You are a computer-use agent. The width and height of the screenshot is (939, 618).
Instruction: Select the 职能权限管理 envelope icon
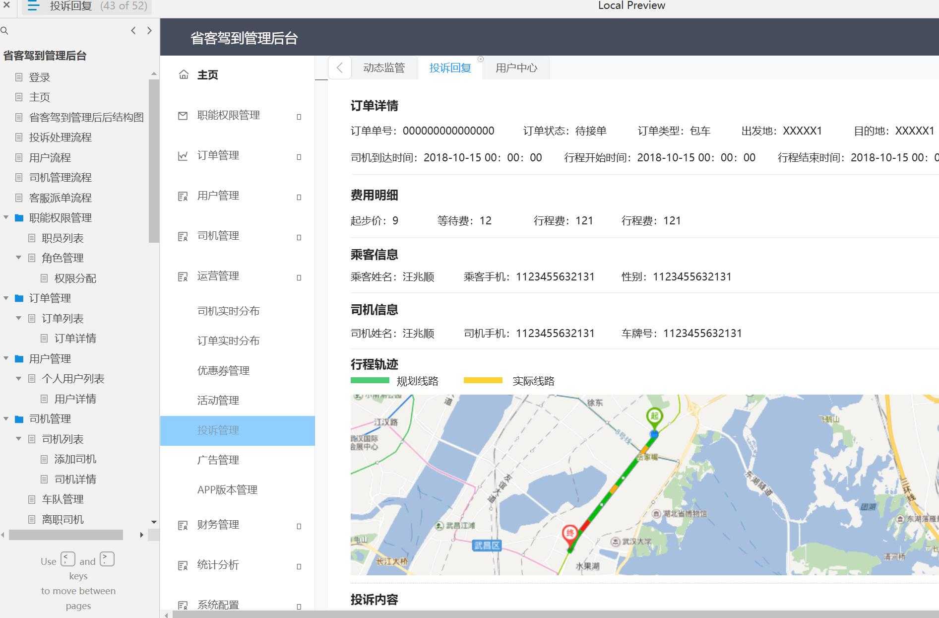point(183,115)
